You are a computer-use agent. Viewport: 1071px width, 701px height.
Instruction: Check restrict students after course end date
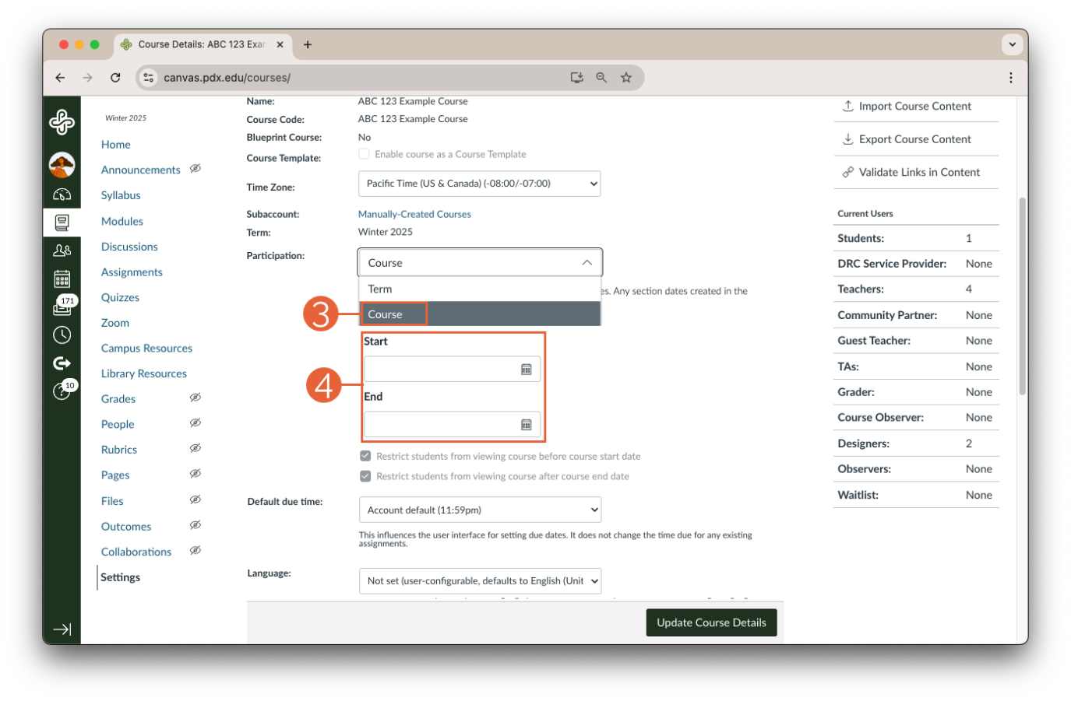[x=365, y=475]
